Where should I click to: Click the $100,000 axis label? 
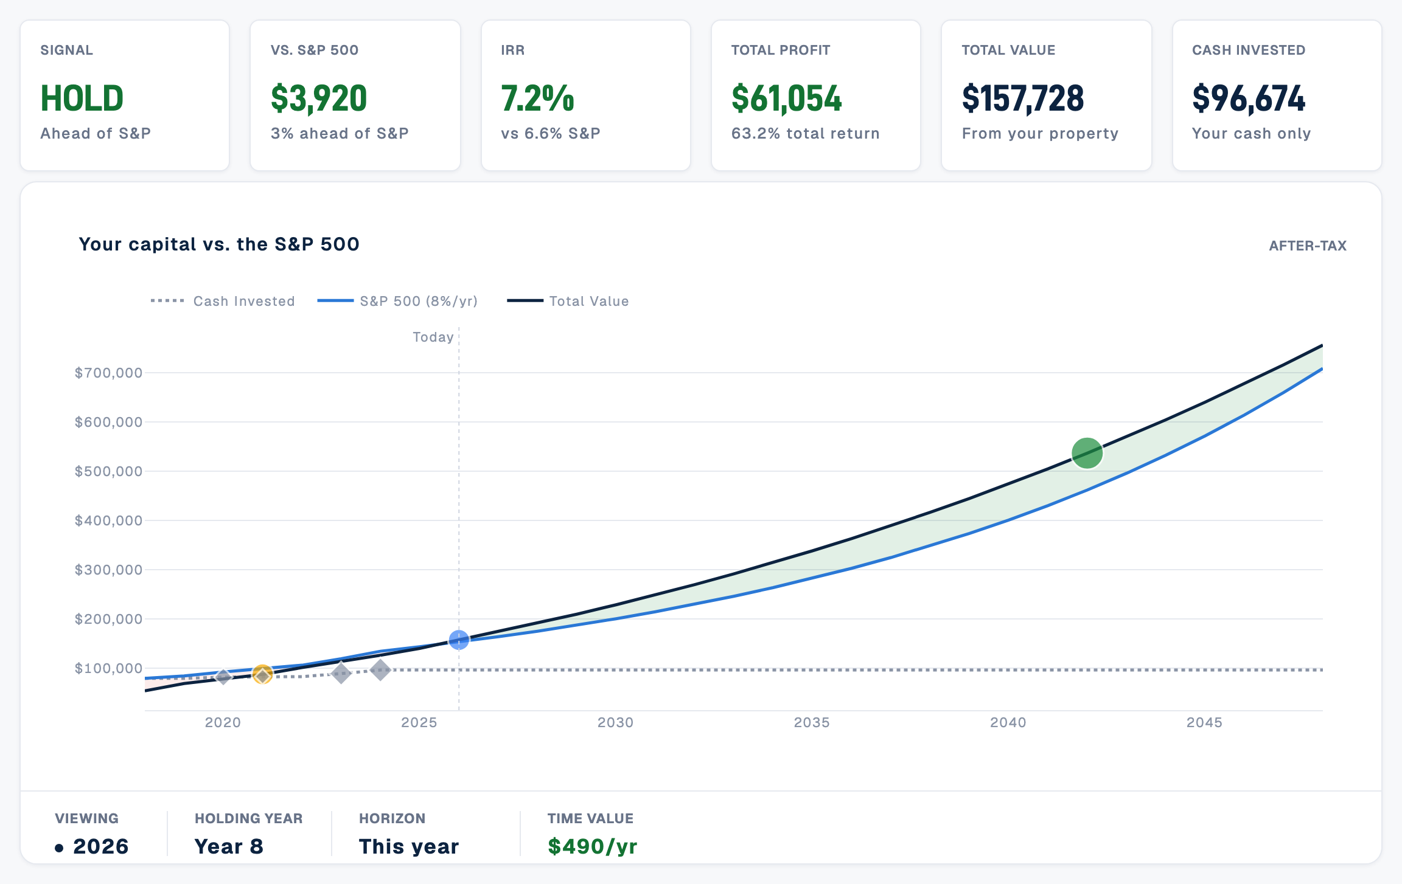tap(108, 668)
